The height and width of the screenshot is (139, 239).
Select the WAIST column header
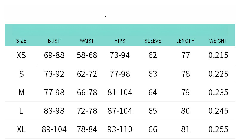click(x=87, y=41)
